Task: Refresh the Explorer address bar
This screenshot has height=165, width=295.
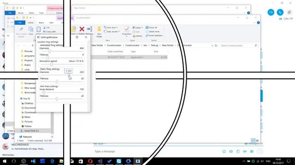Action: tap(216, 45)
